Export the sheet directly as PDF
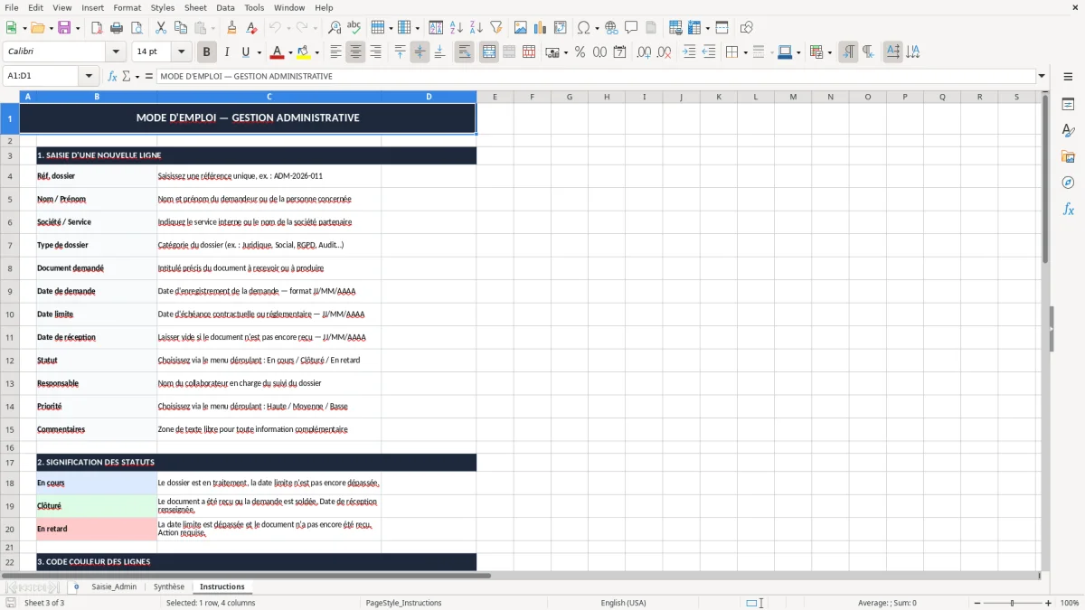The image size is (1085, 610). (x=96, y=28)
